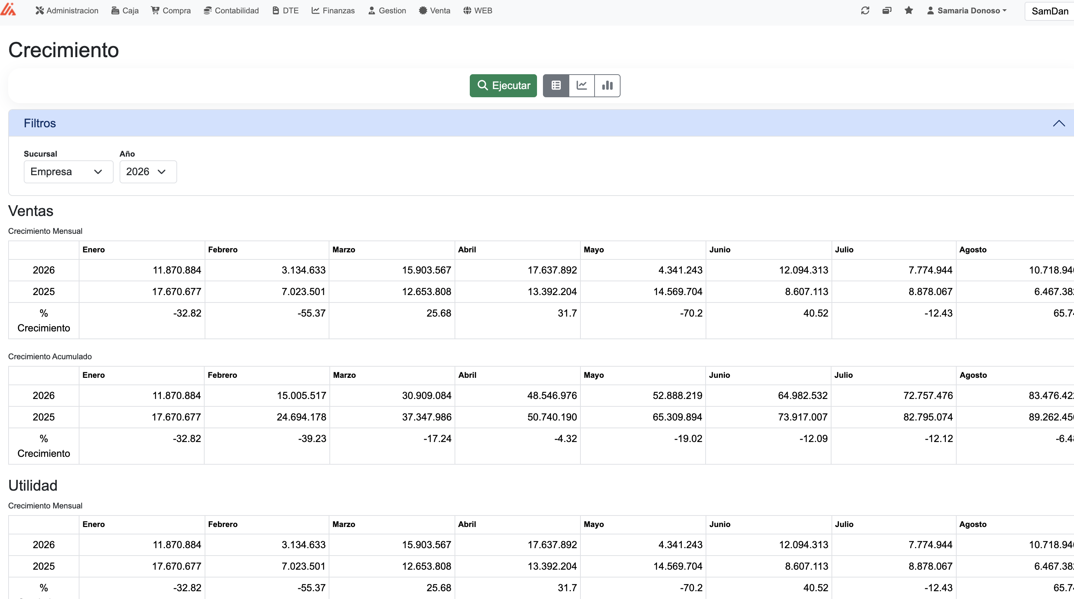1074x599 pixels.
Task: Click Ventas monthly 2025 Enero value 17.670.677
Action: [x=176, y=292]
